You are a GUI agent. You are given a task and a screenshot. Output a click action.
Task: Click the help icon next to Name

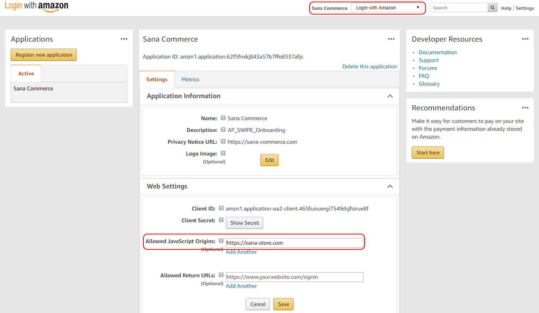(223, 118)
